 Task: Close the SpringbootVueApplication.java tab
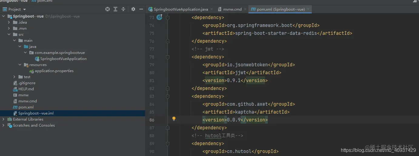click(x=211, y=9)
